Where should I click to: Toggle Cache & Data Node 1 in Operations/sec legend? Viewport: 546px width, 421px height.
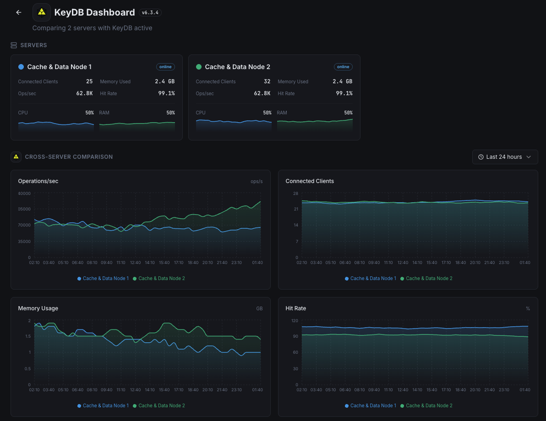[x=103, y=278]
